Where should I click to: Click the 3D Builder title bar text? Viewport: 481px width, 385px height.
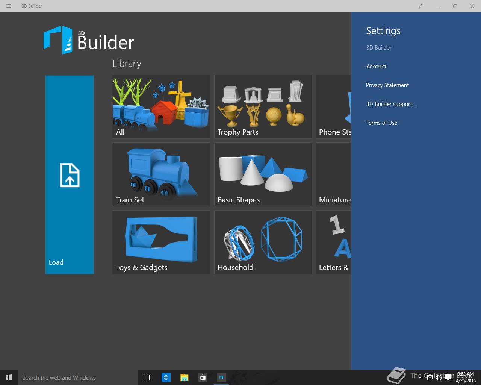pyautogui.click(x=32, y=6)
